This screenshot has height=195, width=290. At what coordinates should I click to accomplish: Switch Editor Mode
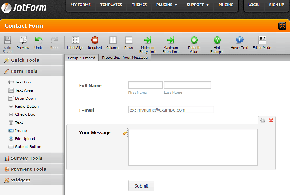tap(262, 43)
